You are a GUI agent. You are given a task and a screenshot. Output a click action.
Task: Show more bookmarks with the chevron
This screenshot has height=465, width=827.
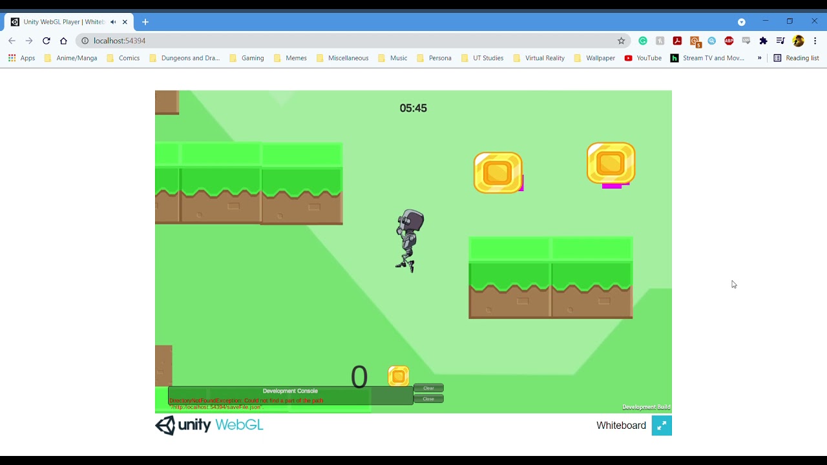click(760, 58)
